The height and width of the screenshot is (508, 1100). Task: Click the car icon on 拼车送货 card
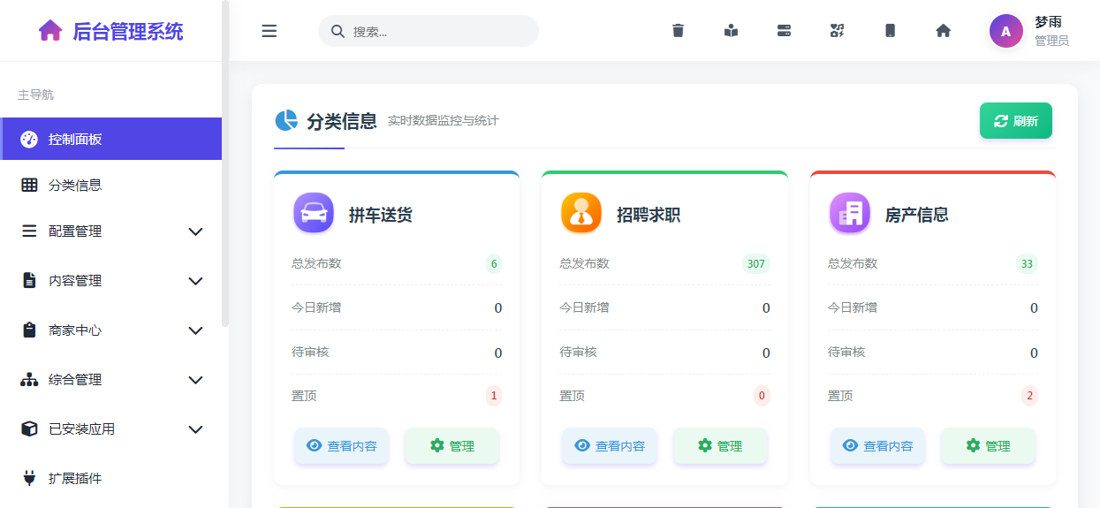click(314, 213)
